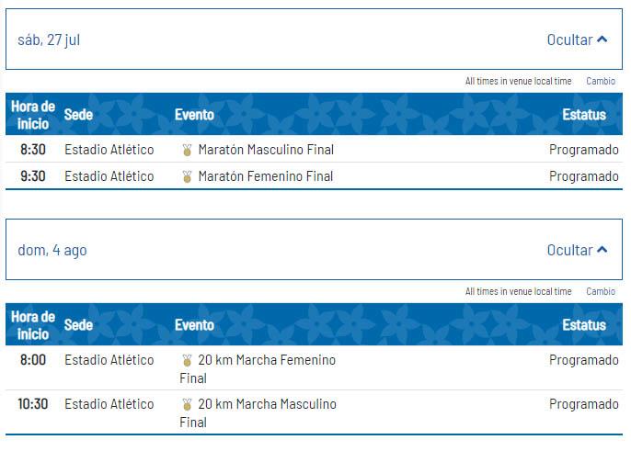This screenshot has height=451, width=631.
Task: Click medal icon beside Maratón Masculino Final
Action: point(187,150)
